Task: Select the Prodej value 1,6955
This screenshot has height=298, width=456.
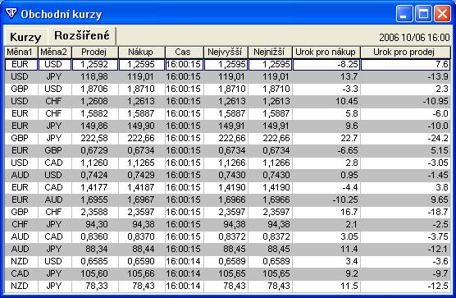Action: 95,200
